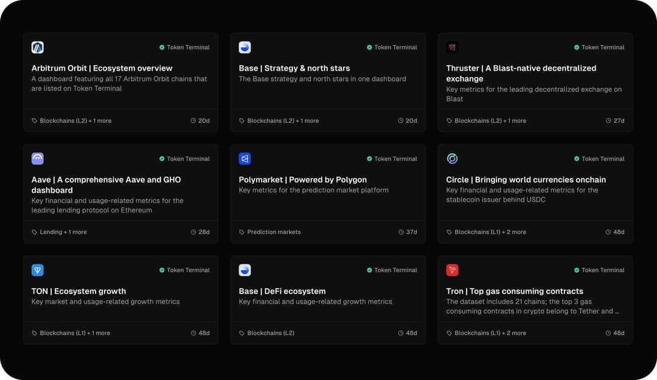The height and width of the screenshot is (380, 657).
Task: Click Circle description about stablecoin issuer behind USDC
Action: pyautogui.click(x=522, y=195)
